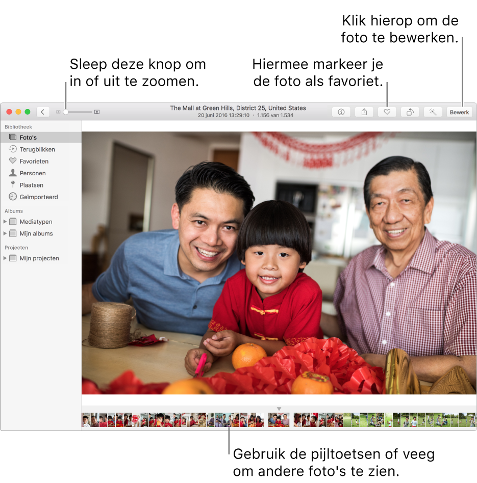Apply auto enhance with magic wand
477x483 pixels.
pyautogui.click(x=433, y=112)
